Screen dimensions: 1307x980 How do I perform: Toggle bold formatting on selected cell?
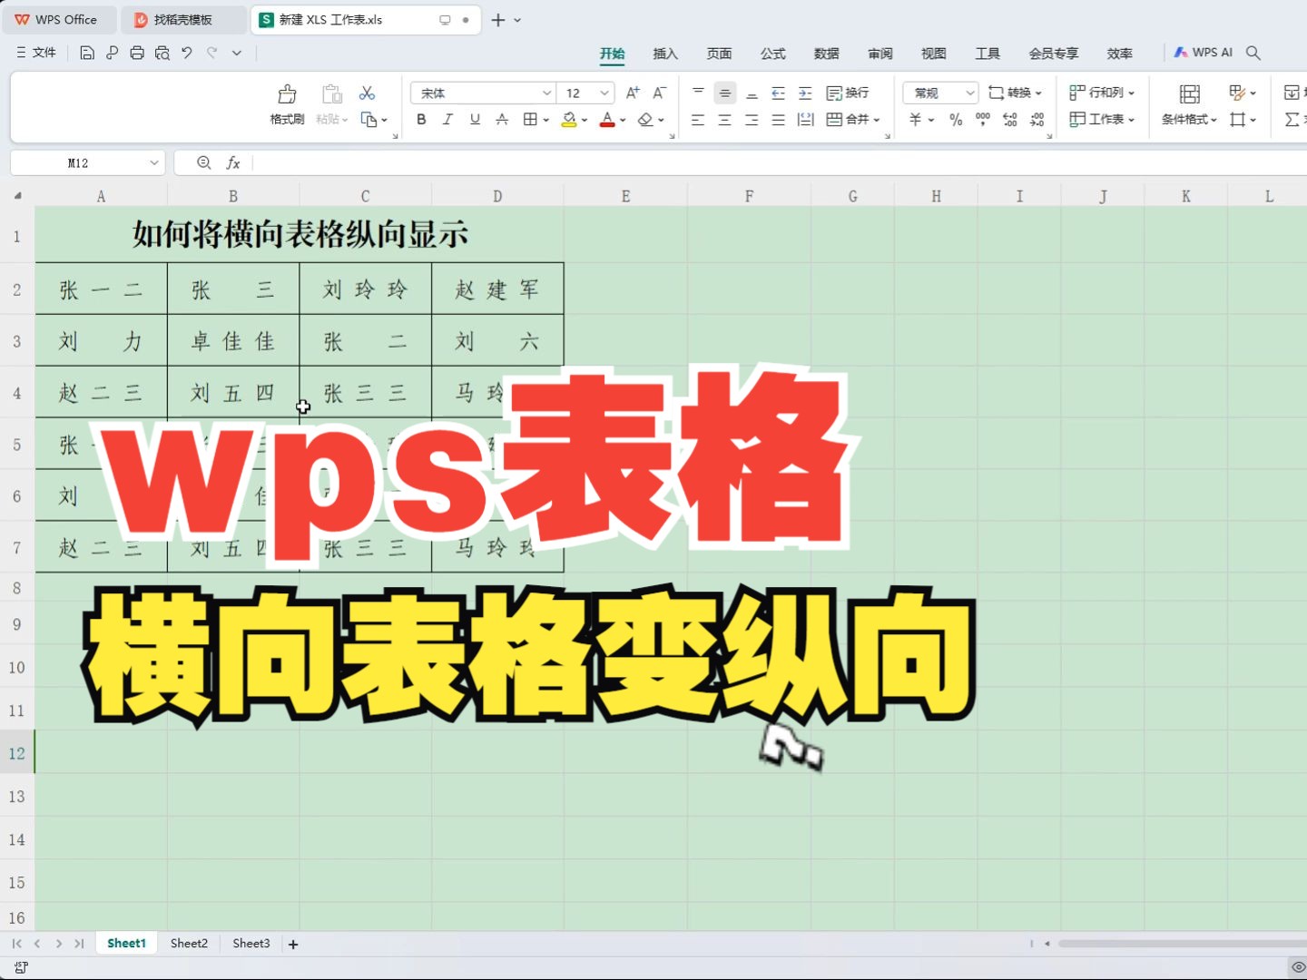420,119
